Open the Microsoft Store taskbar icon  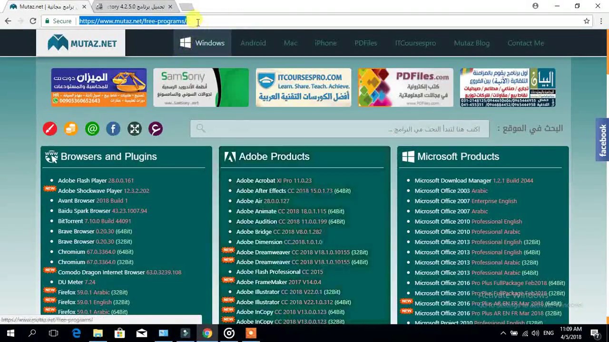coord(120,333)
